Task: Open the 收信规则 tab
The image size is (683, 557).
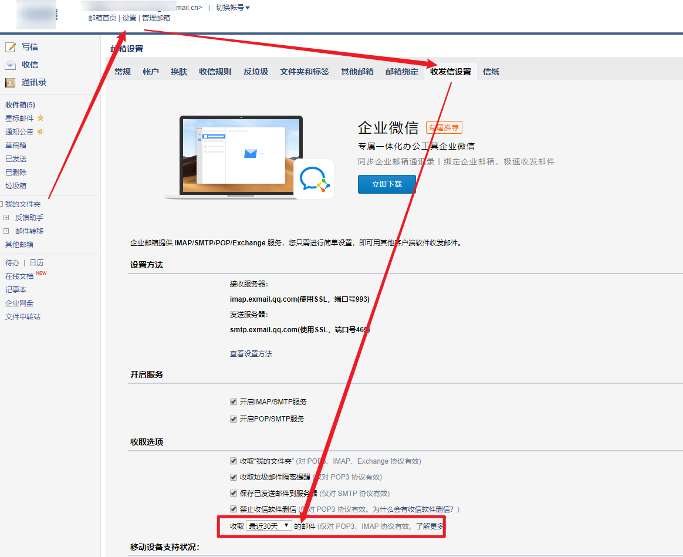Action: coord(215,72)
